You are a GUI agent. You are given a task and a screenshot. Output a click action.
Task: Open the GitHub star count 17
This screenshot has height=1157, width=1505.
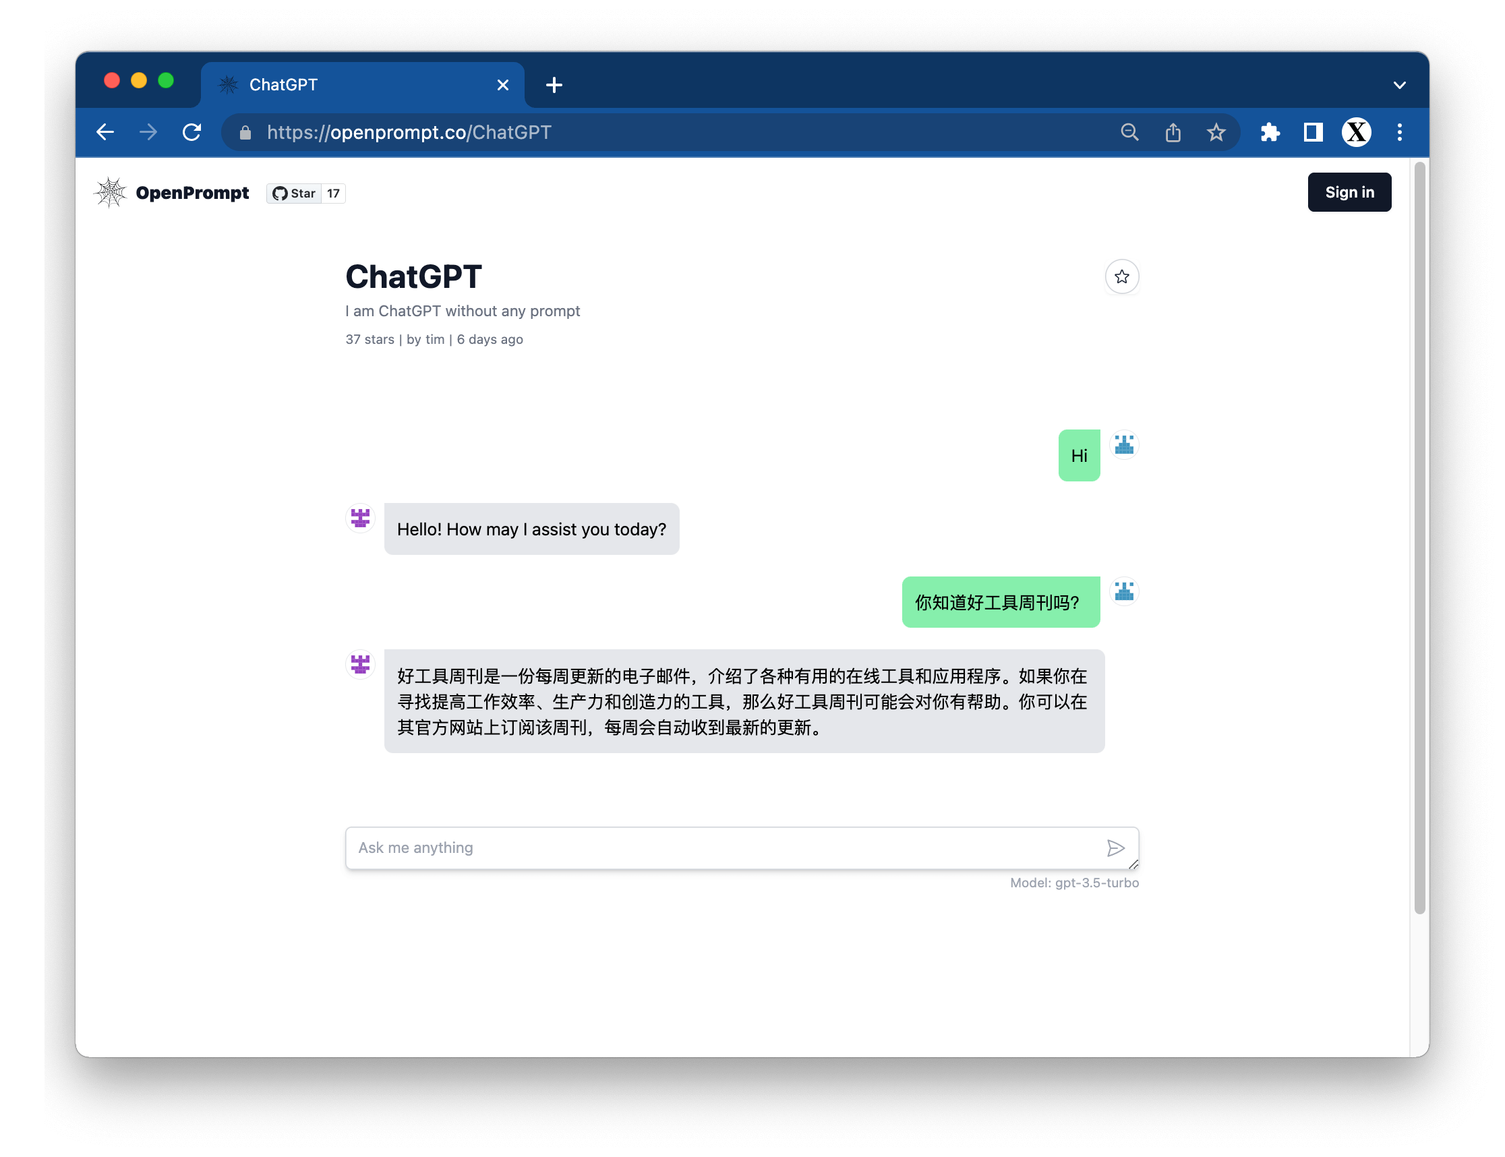pyautogui.click(x=333, y=194)
